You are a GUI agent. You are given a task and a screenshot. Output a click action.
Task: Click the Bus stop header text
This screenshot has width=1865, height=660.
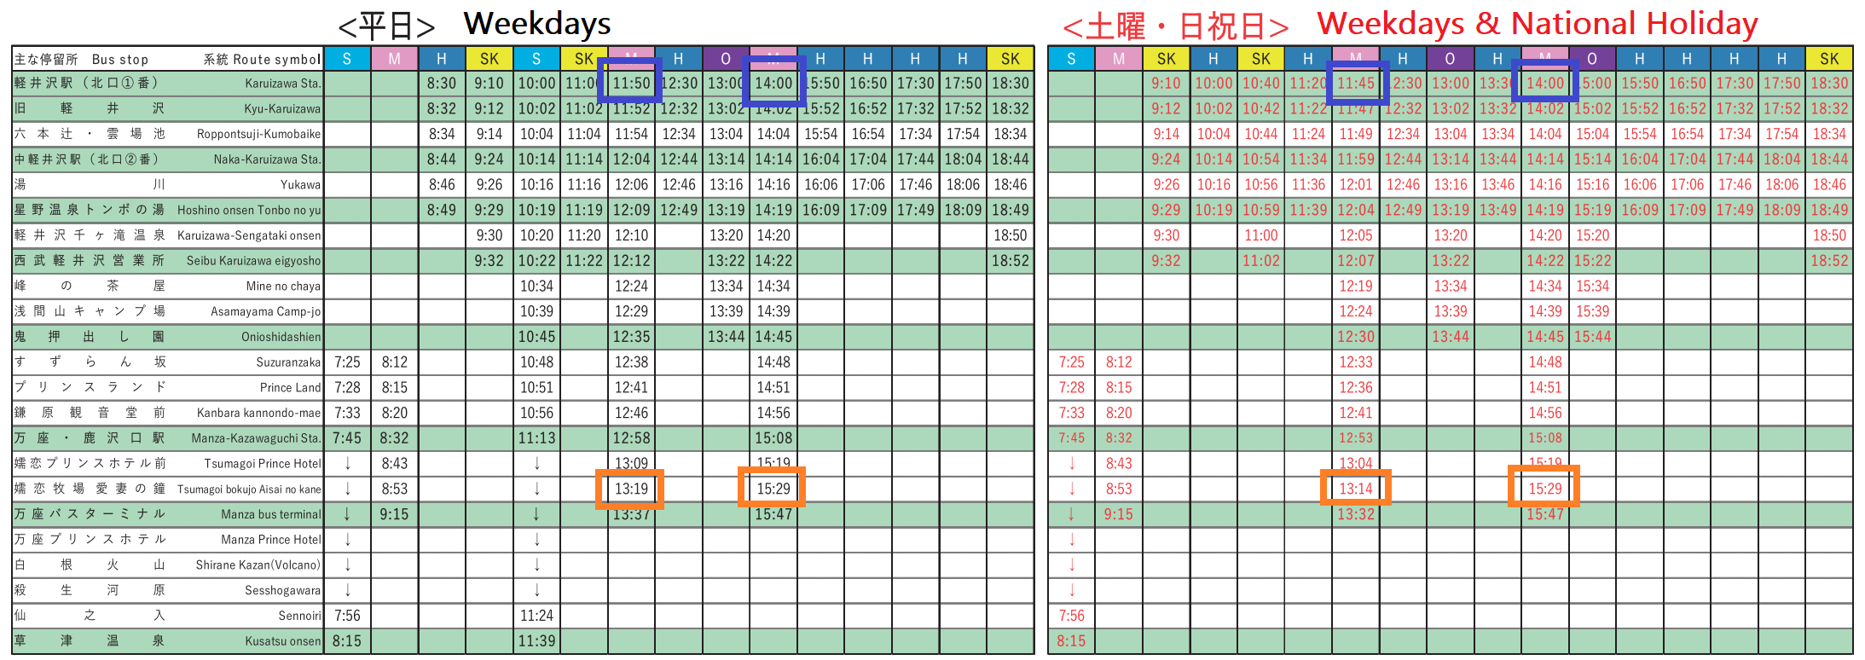click(119, 59)
